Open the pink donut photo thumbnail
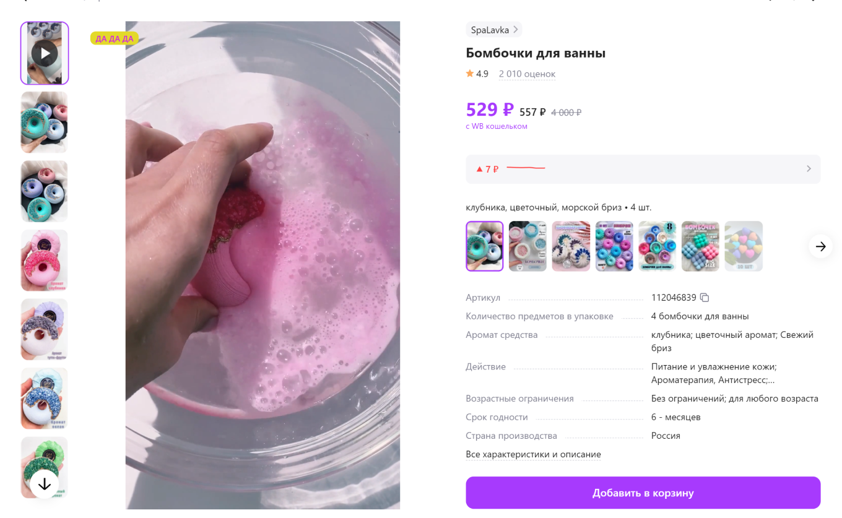Screen dimensions: 842x518 click(44, 260)
